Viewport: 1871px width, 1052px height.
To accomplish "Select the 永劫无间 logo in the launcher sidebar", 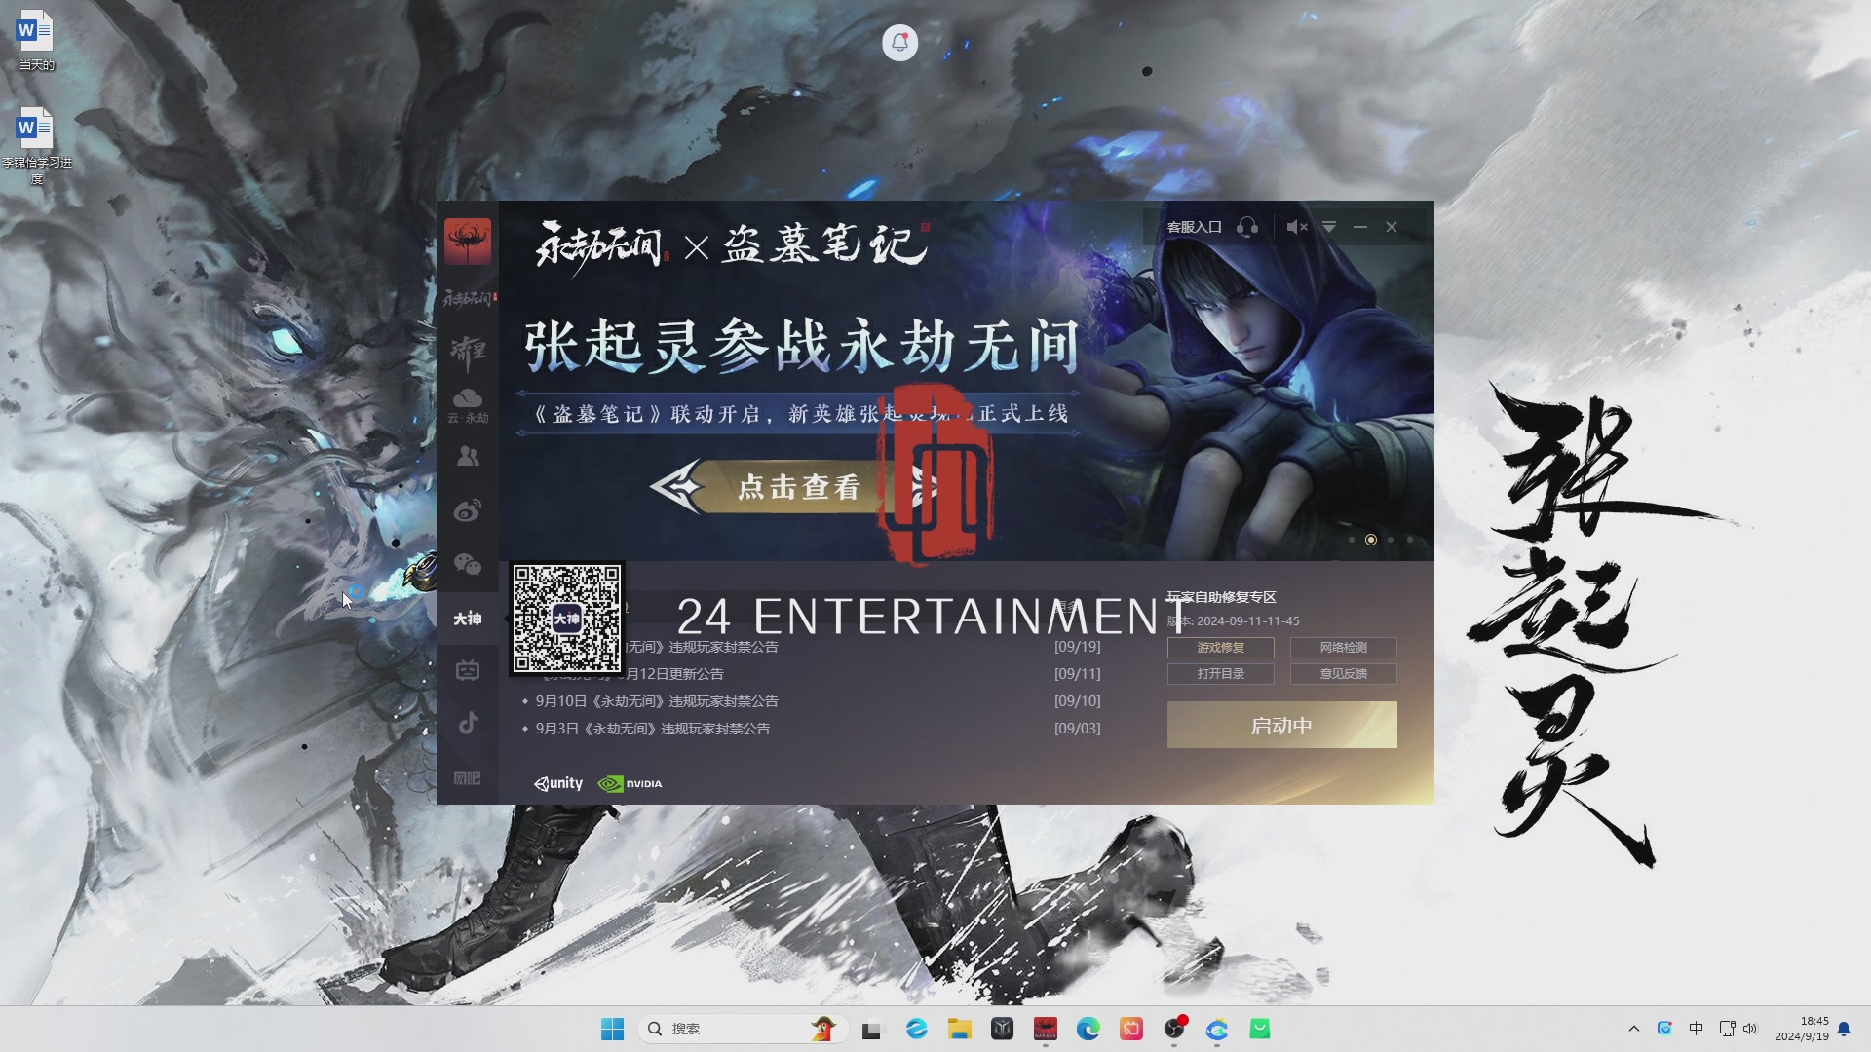I will coord(469,298).
